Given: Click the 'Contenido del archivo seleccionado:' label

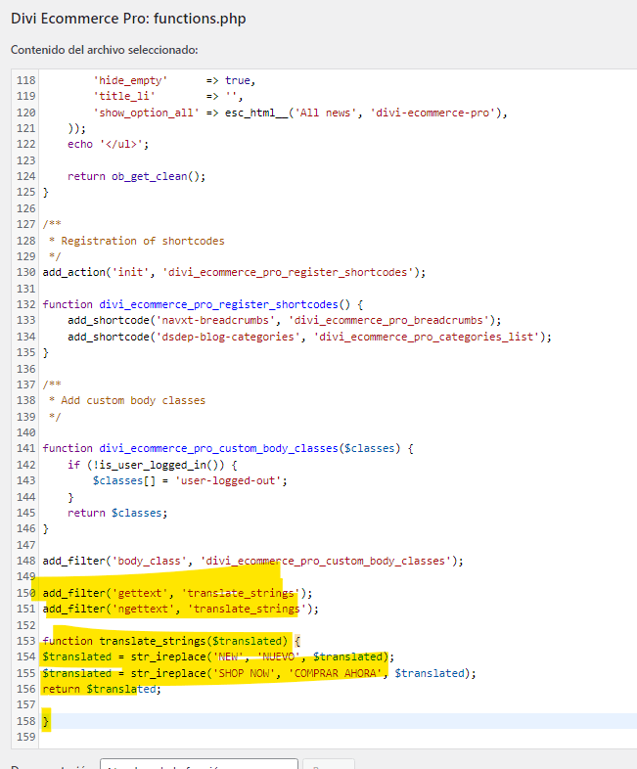Looking at the screenshot, I should click(x=105, y=50).
